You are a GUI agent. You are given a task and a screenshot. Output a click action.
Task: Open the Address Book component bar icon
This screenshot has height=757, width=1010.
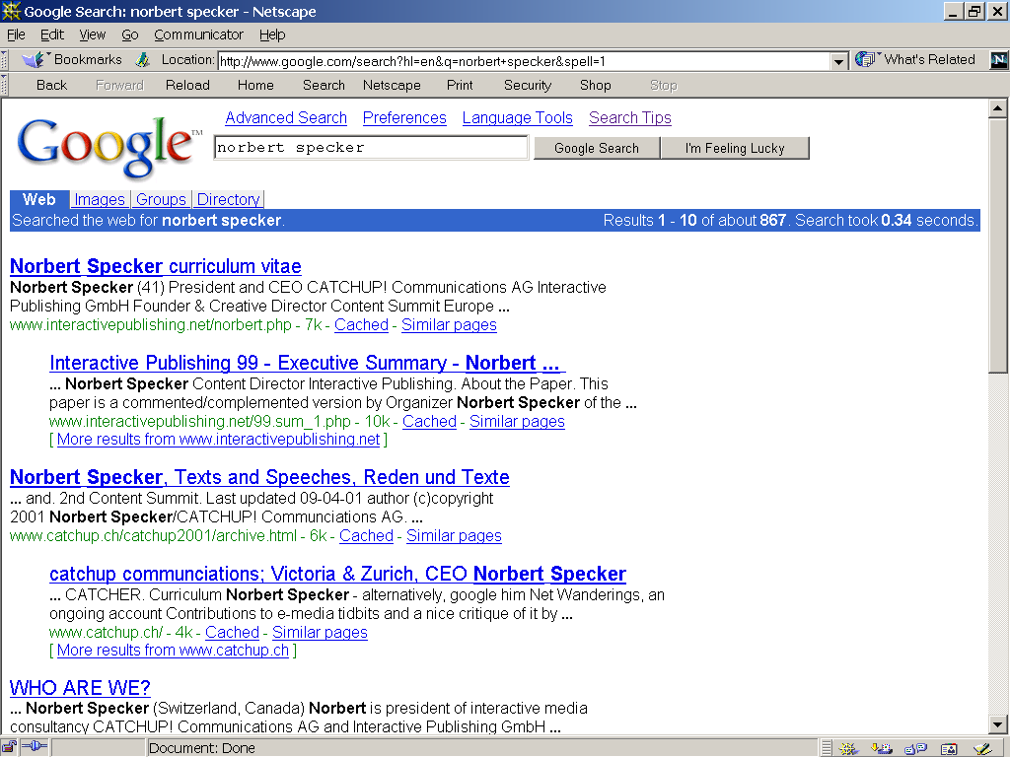pos(949,748)
